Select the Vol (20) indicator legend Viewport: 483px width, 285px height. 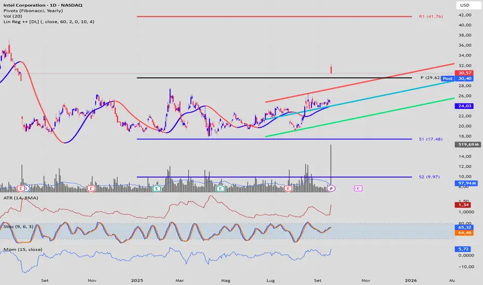(12, 16)
